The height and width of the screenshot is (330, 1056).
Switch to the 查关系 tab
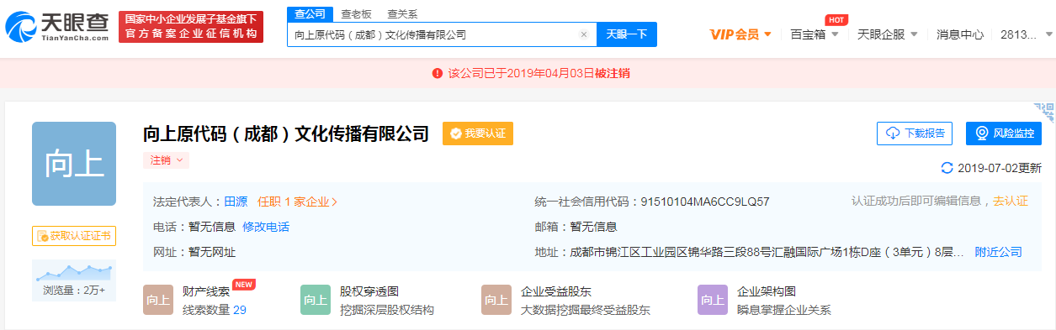(x=402, y=13)
